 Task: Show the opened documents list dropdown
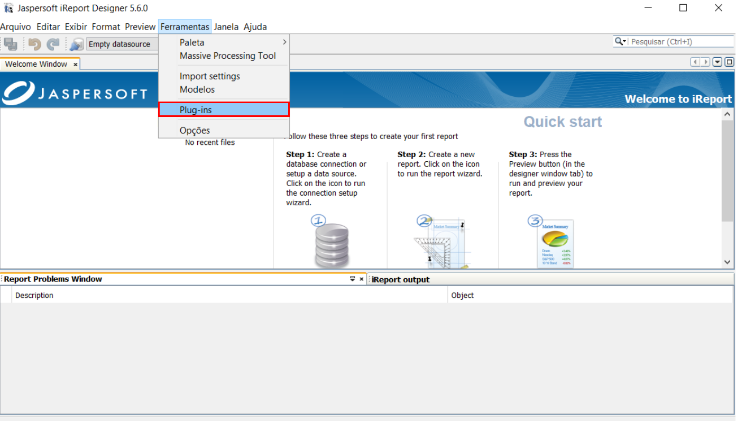click(717, 62)
